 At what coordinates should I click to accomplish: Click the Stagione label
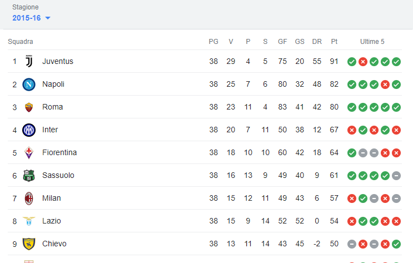[25, 7]
